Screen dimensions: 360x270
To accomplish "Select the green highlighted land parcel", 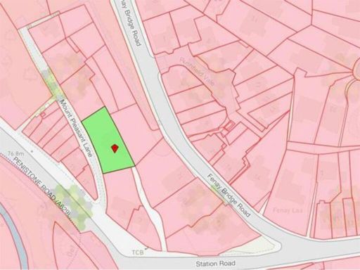I will (x=108, y=141).
